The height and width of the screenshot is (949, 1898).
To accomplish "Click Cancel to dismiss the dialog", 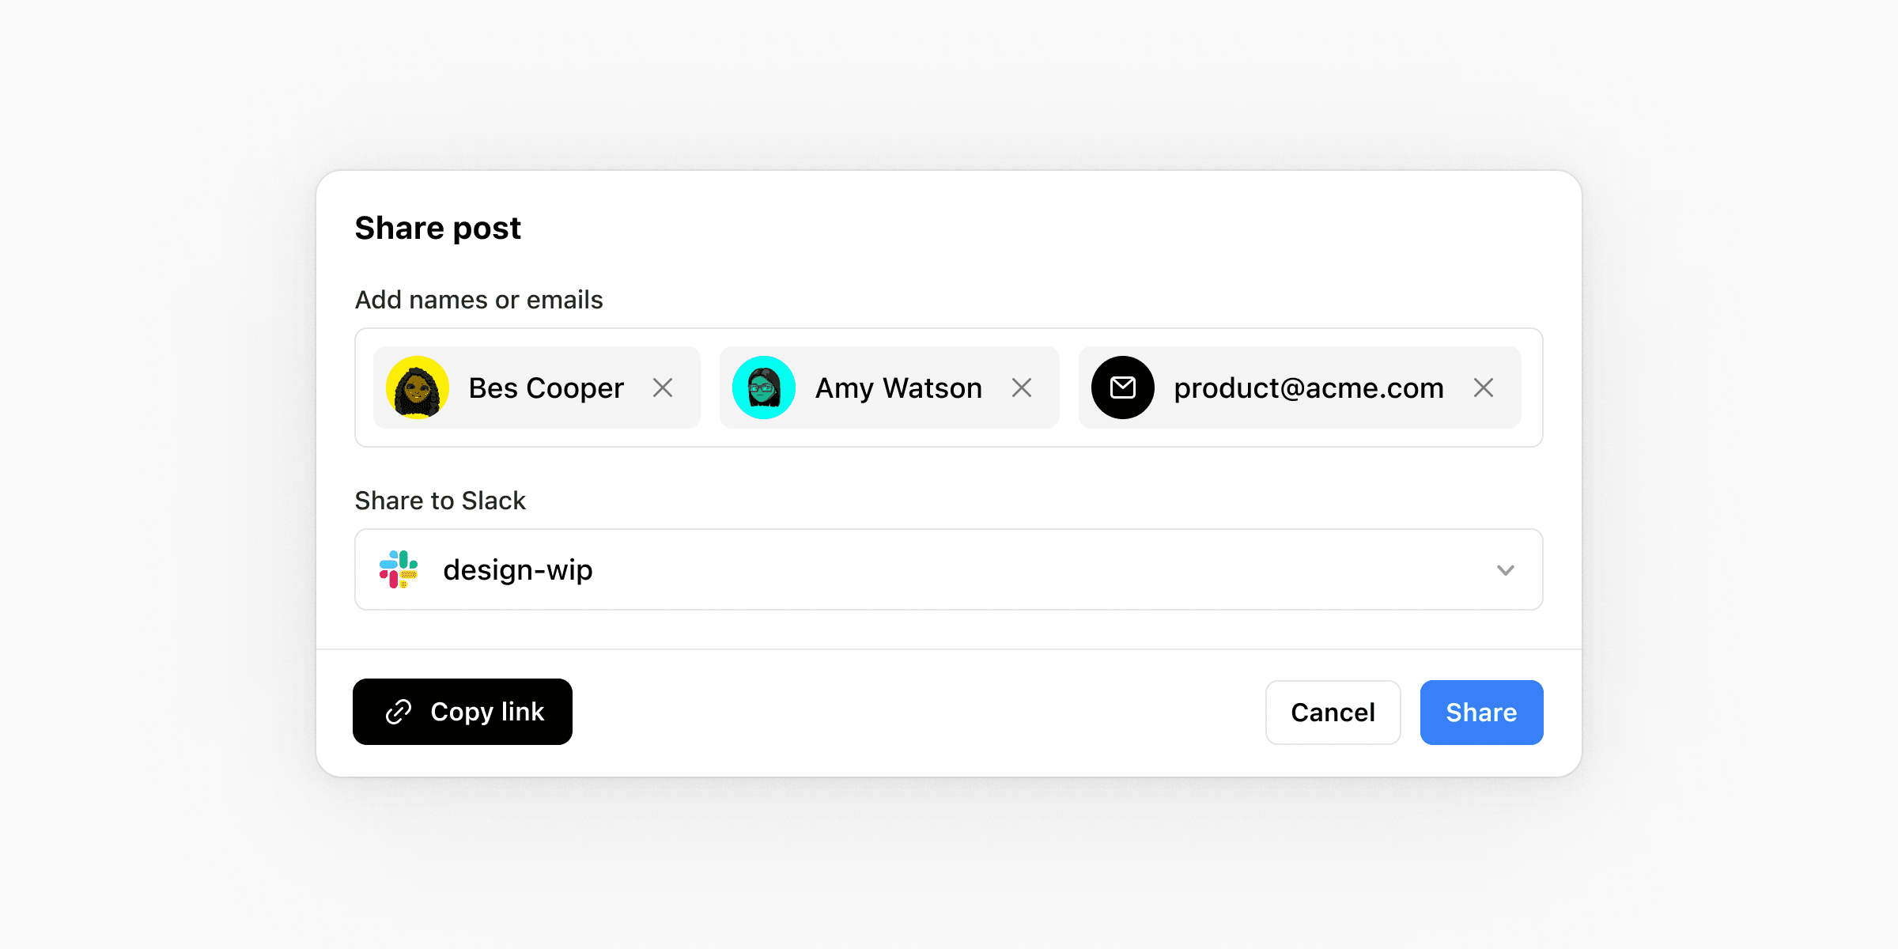I will tap(1333, 712).
